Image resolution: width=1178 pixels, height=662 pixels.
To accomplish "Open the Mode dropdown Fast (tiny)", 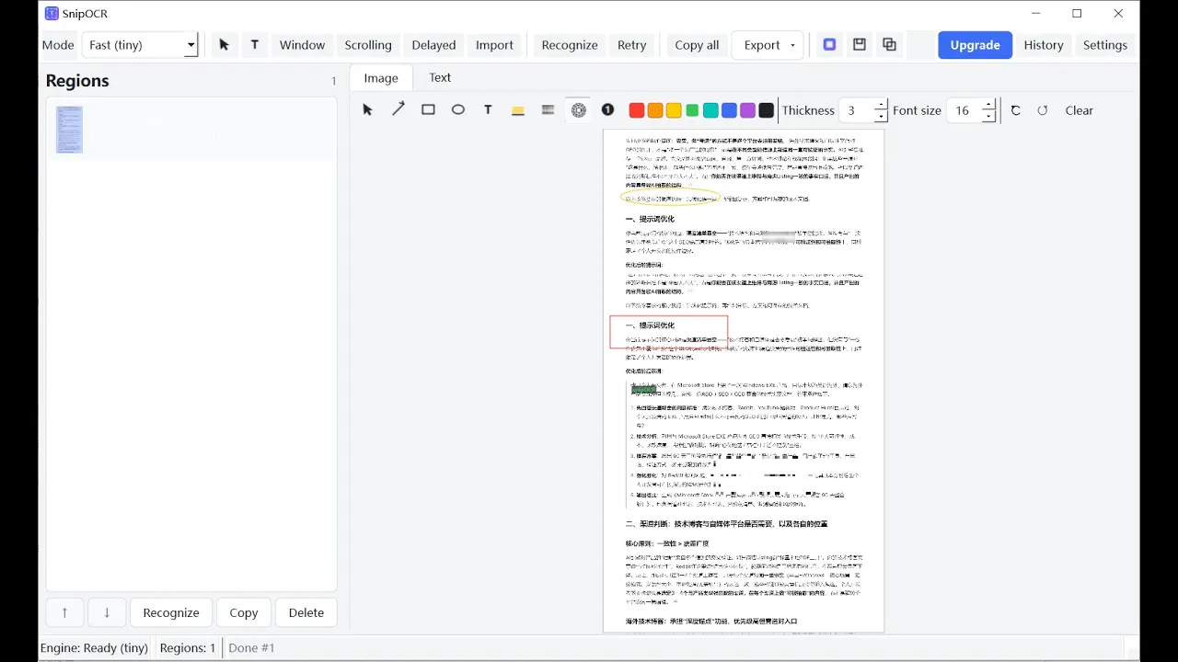I will (x=140, y=45).
